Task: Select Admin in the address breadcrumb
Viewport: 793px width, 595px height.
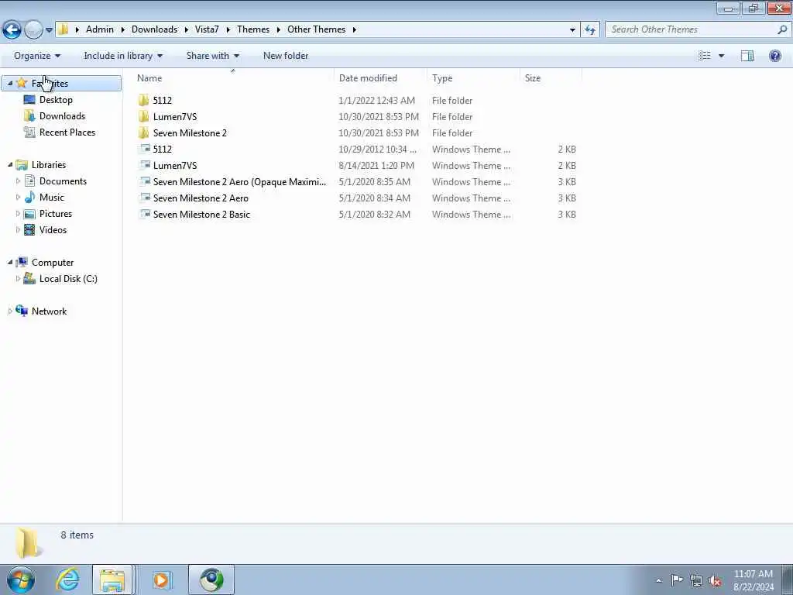Action: pos(100,29)
